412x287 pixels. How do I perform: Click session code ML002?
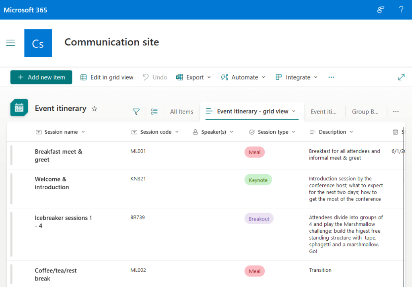[x=138, y=270]
